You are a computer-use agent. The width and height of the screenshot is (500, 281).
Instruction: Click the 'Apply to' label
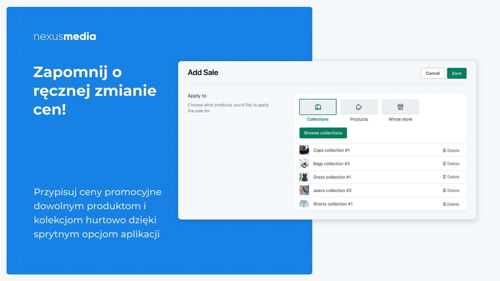[x=197, y=96]
